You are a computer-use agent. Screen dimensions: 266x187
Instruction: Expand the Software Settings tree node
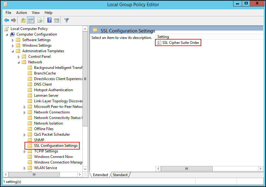tap(13, 40)
